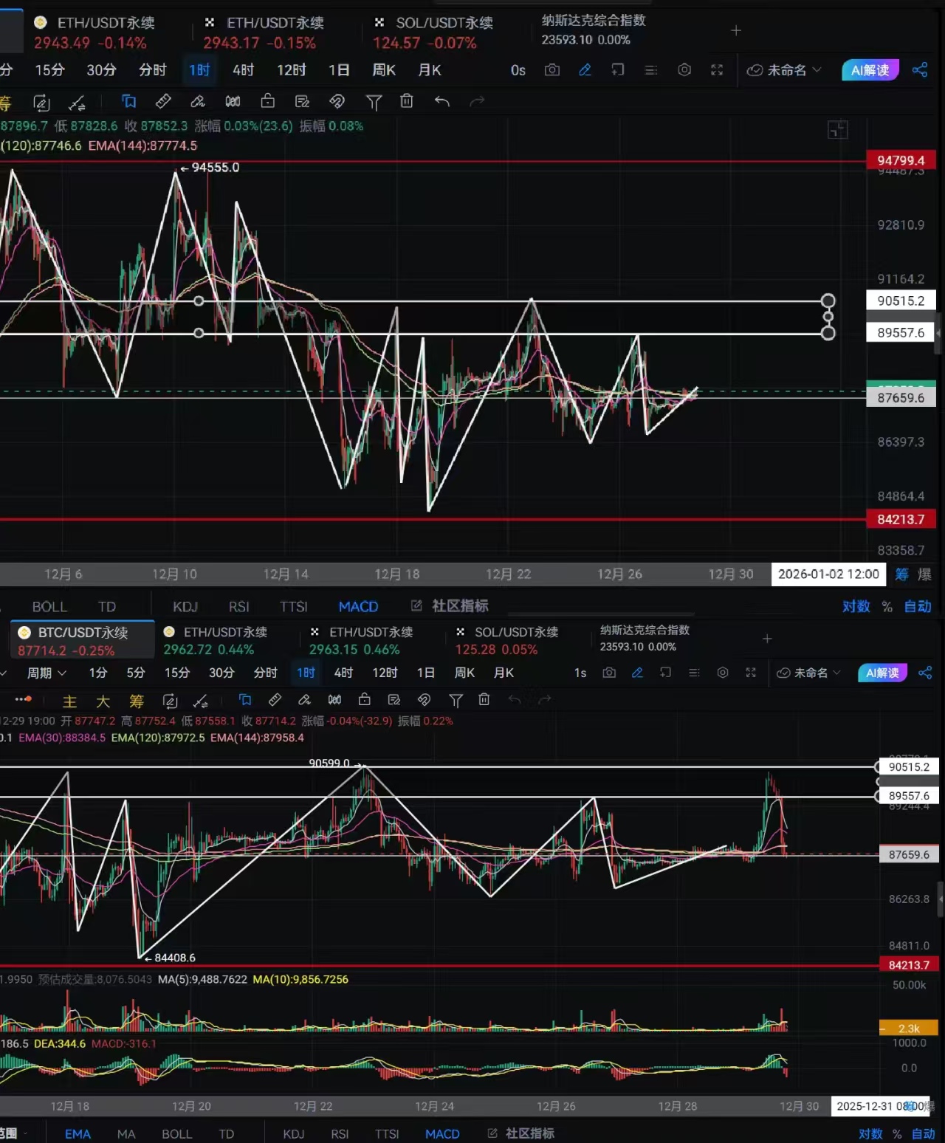Open the 未命名 dropdown in upper toolbar

[784, 70]
